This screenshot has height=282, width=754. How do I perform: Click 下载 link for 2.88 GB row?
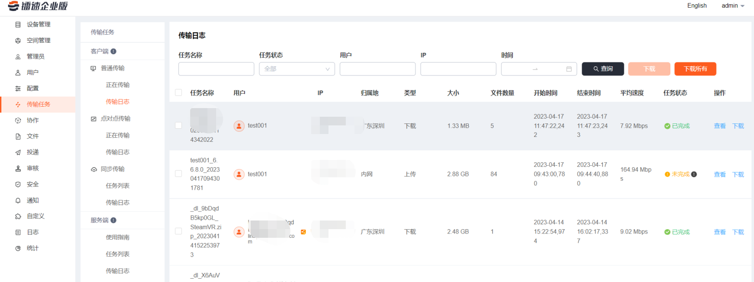pyautogui.click(x=738, y=174)
